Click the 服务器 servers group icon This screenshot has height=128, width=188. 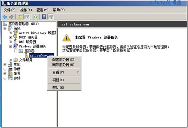21,51
